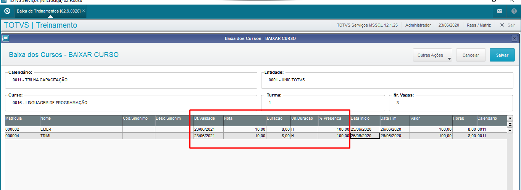Click Data Inicio 25/06/2020 in TRIMI row
521x190 pixels.
click(x=365, y=136)
